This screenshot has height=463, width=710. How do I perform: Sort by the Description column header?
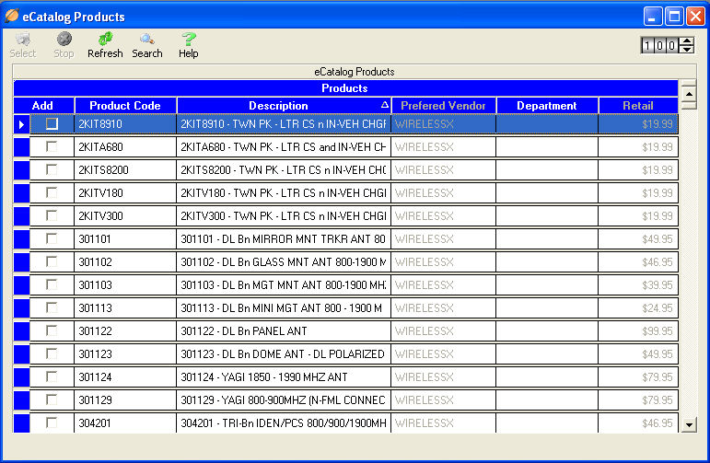click(278, 106)
